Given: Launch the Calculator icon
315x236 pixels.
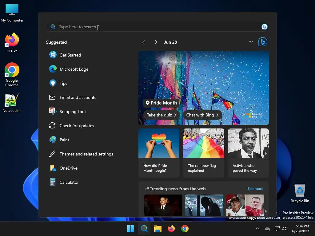Looking at the screenshot, I should click(x=53, y=182).
